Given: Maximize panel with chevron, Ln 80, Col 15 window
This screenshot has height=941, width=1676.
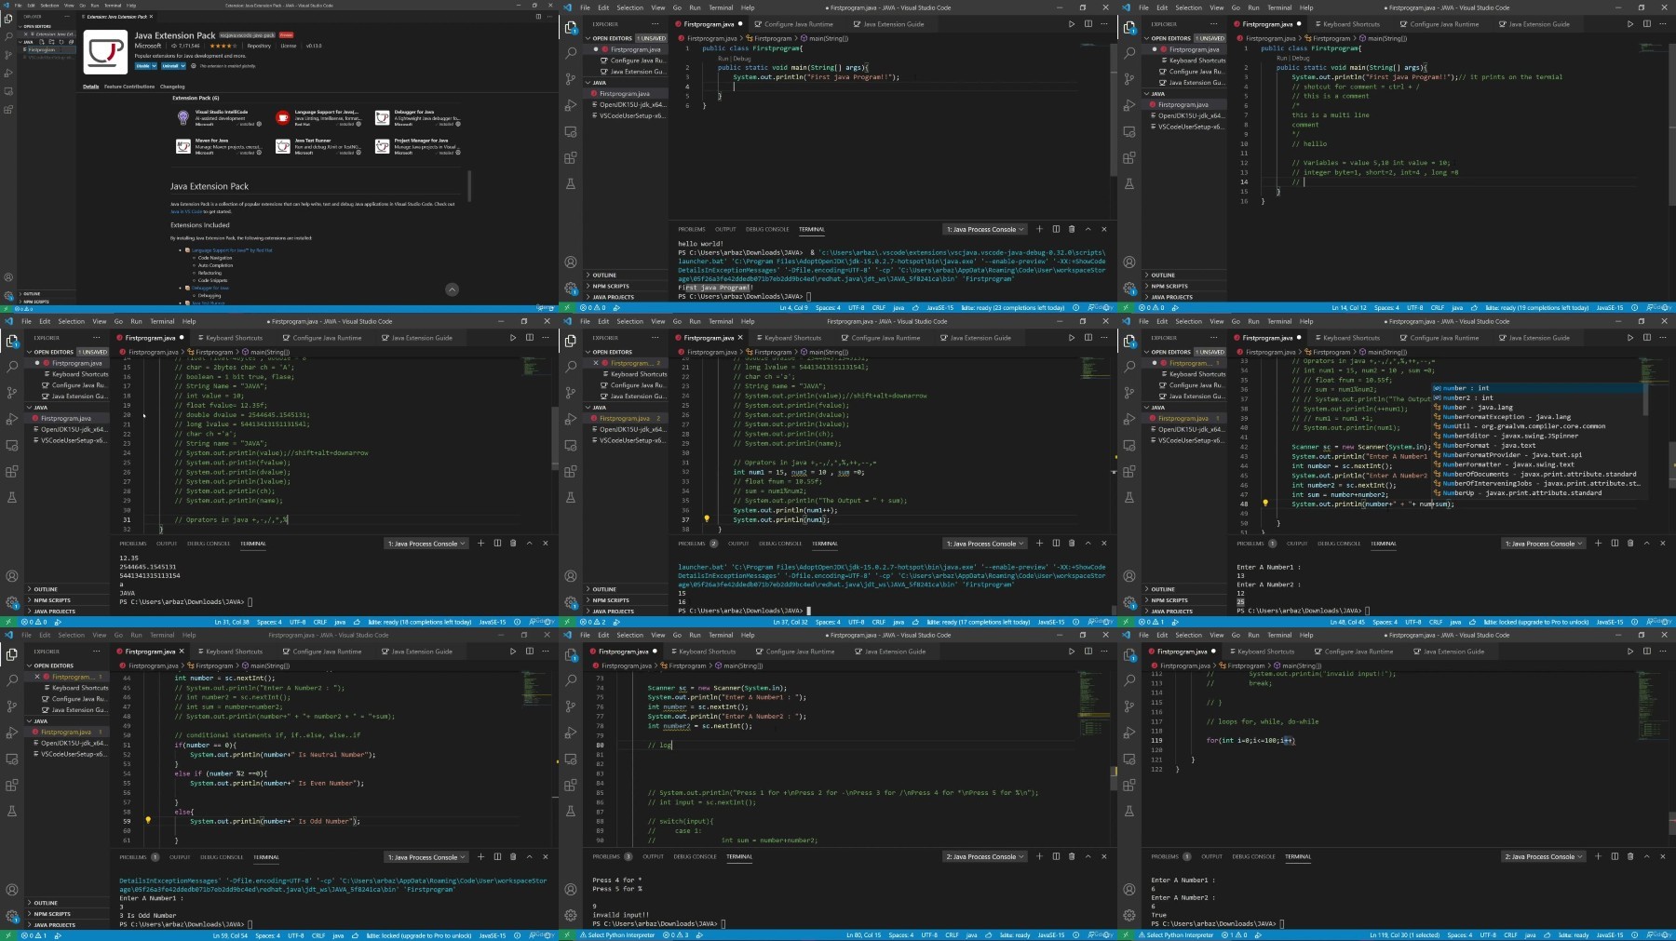Looking at the screenshot, I should coord(1088,856).
